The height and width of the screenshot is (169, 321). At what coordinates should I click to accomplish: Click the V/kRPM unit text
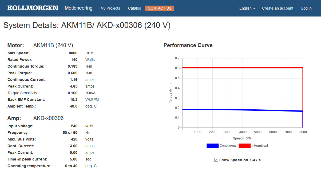[92, 100]
